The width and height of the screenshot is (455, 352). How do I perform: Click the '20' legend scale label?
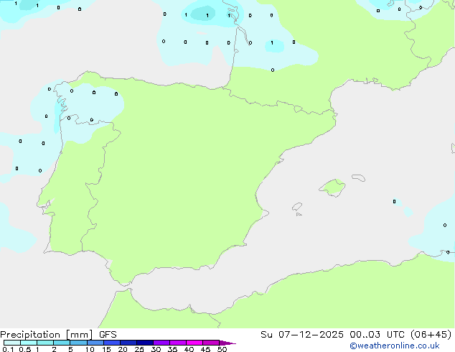point(123,349)
